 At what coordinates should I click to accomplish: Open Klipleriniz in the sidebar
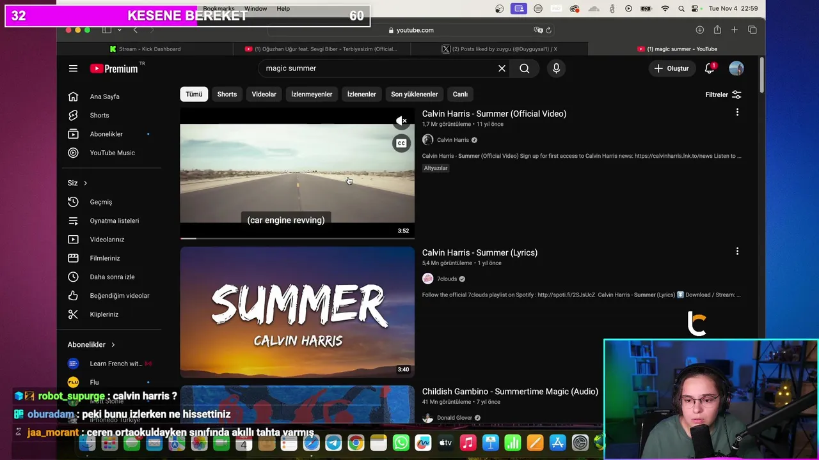105,314
